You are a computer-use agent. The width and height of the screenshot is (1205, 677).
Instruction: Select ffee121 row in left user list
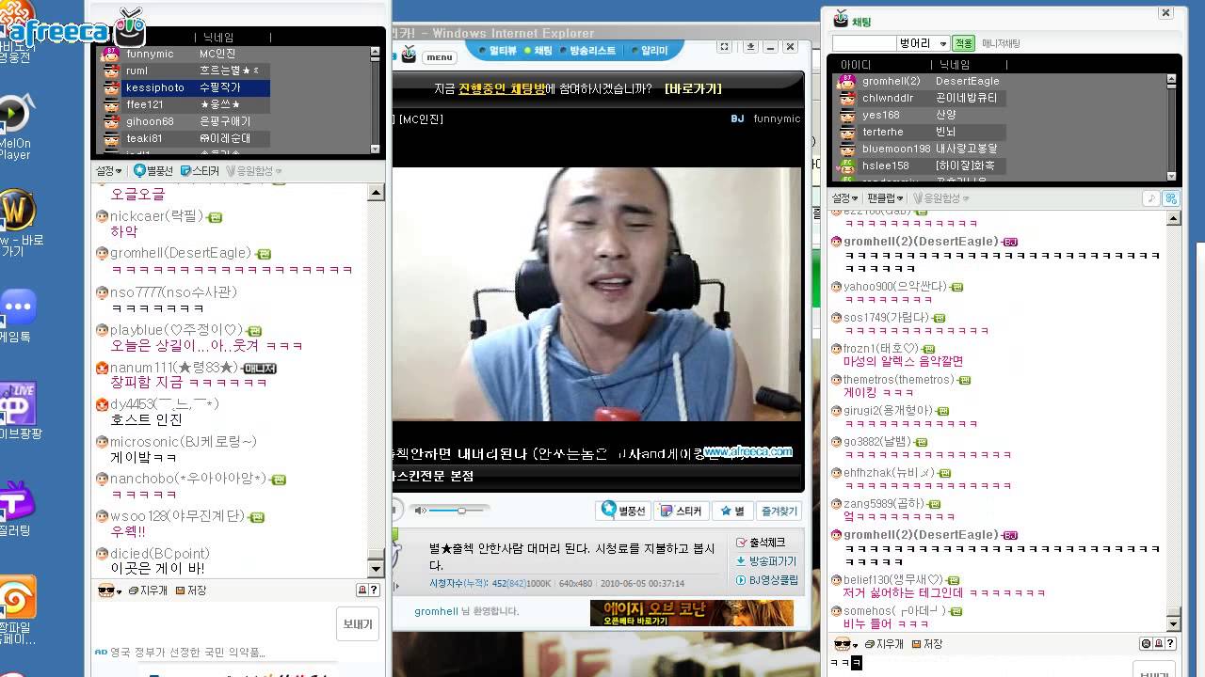coord(185,104)
